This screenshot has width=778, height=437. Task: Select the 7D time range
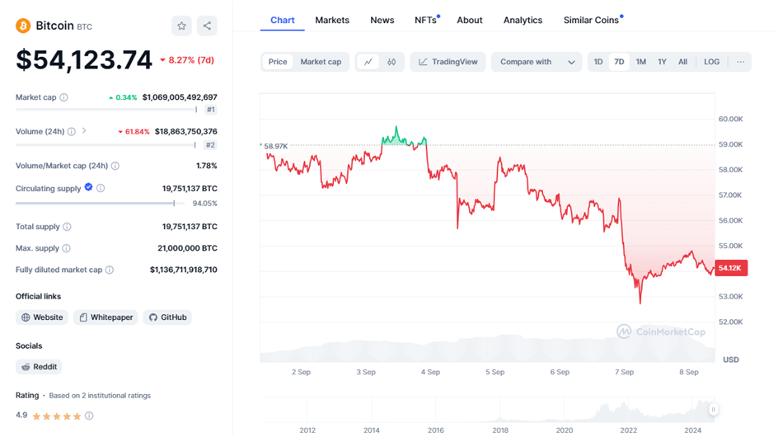click(619, 62)
